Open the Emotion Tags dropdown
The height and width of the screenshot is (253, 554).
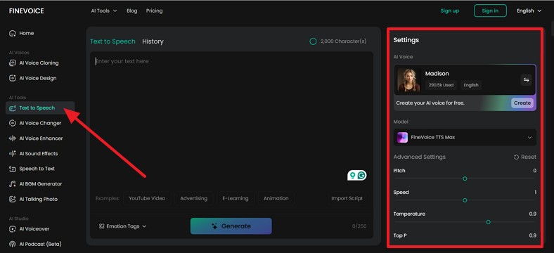pos(122,226)
